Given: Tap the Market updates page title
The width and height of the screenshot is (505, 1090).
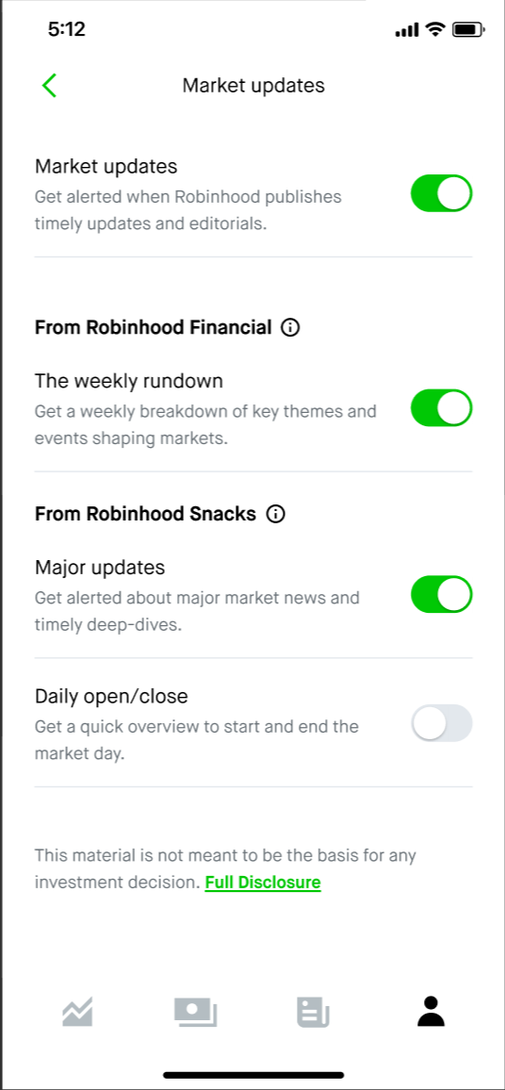Looking at the screenshot, I should (x=253, y=86).
